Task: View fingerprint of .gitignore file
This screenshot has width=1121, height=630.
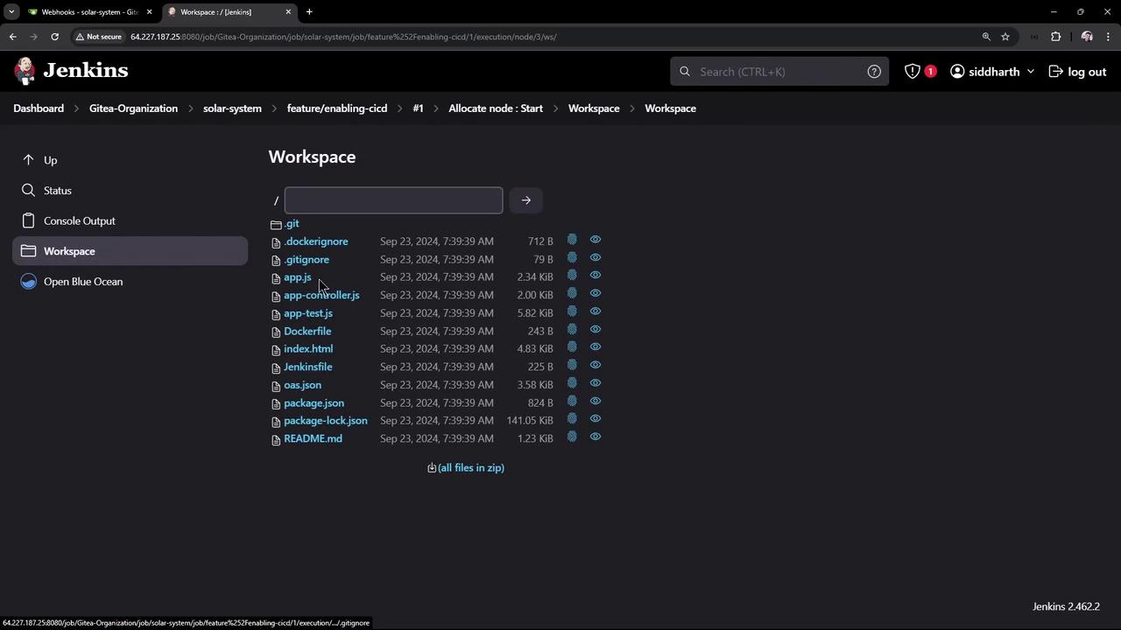Action: pyautogui.click(x=572, y=258)
